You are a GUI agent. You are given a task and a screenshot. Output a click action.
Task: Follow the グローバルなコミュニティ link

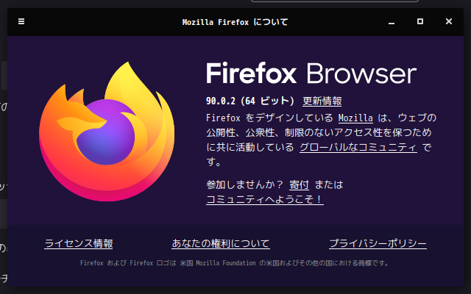click(358, 147)
